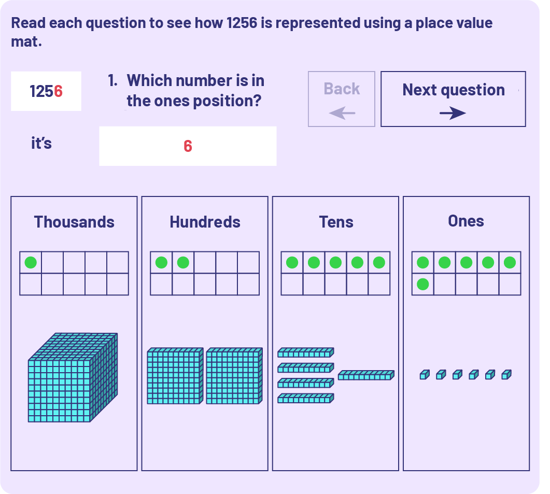Click the second green dot in Hundreds frame
Screen dimensions: 550x494
click(183, 263)
